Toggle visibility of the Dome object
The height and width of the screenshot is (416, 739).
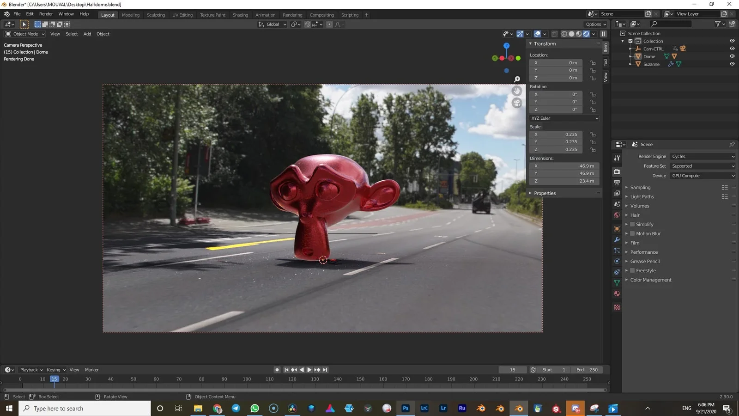[x=731, y=56]
